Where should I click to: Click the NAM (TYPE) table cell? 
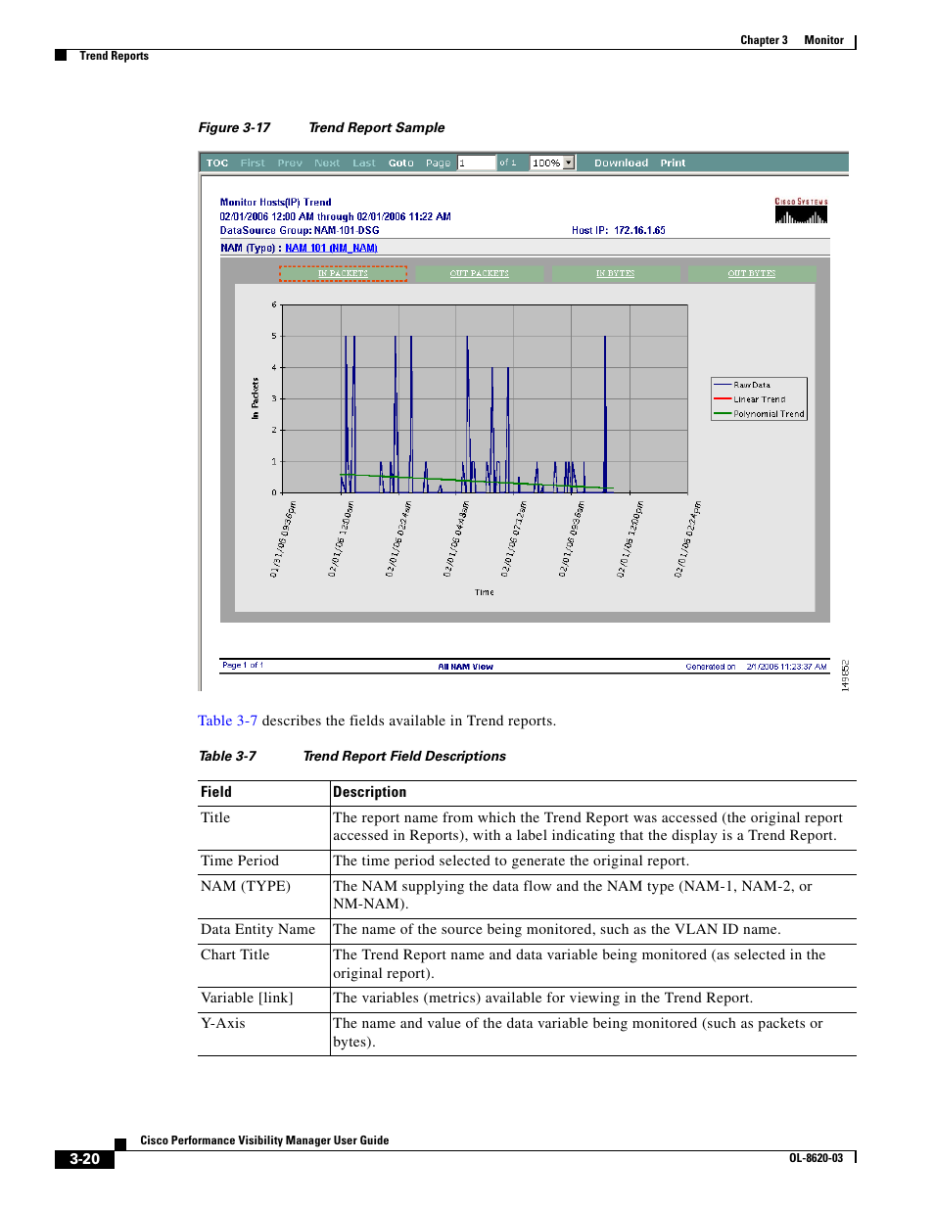(x=246, y=886)
